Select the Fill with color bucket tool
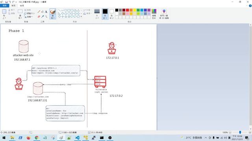Image resolution: width=252 pixels, height=141 pixels. click(43, 12)
